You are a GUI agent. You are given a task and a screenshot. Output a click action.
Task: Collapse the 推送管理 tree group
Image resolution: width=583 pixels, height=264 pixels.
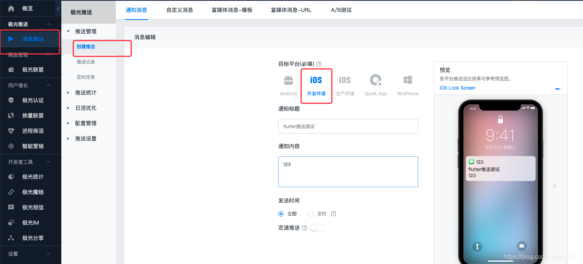(x=68, y=31)
